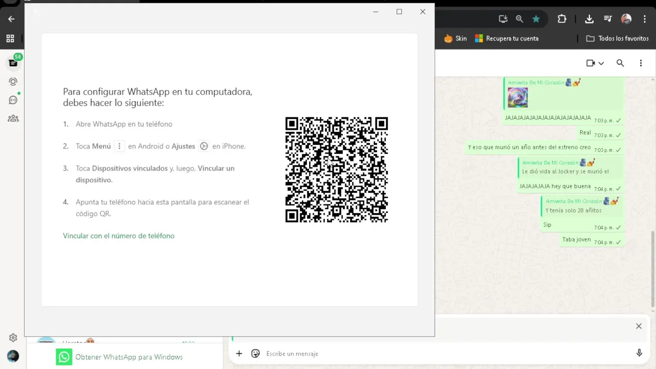
Task: Click the QR code image
Action: tap(337, 170)
